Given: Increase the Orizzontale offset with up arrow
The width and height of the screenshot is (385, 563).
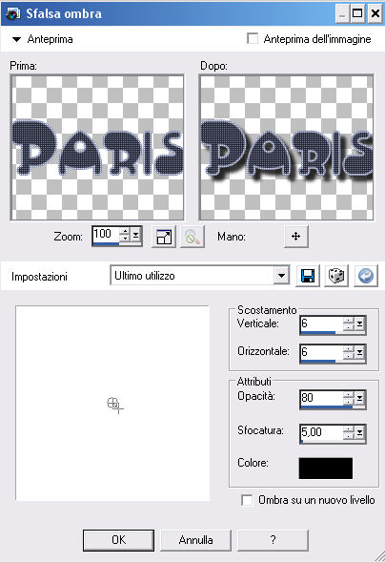Looking at the screenshot, I should tap(349, 348).
